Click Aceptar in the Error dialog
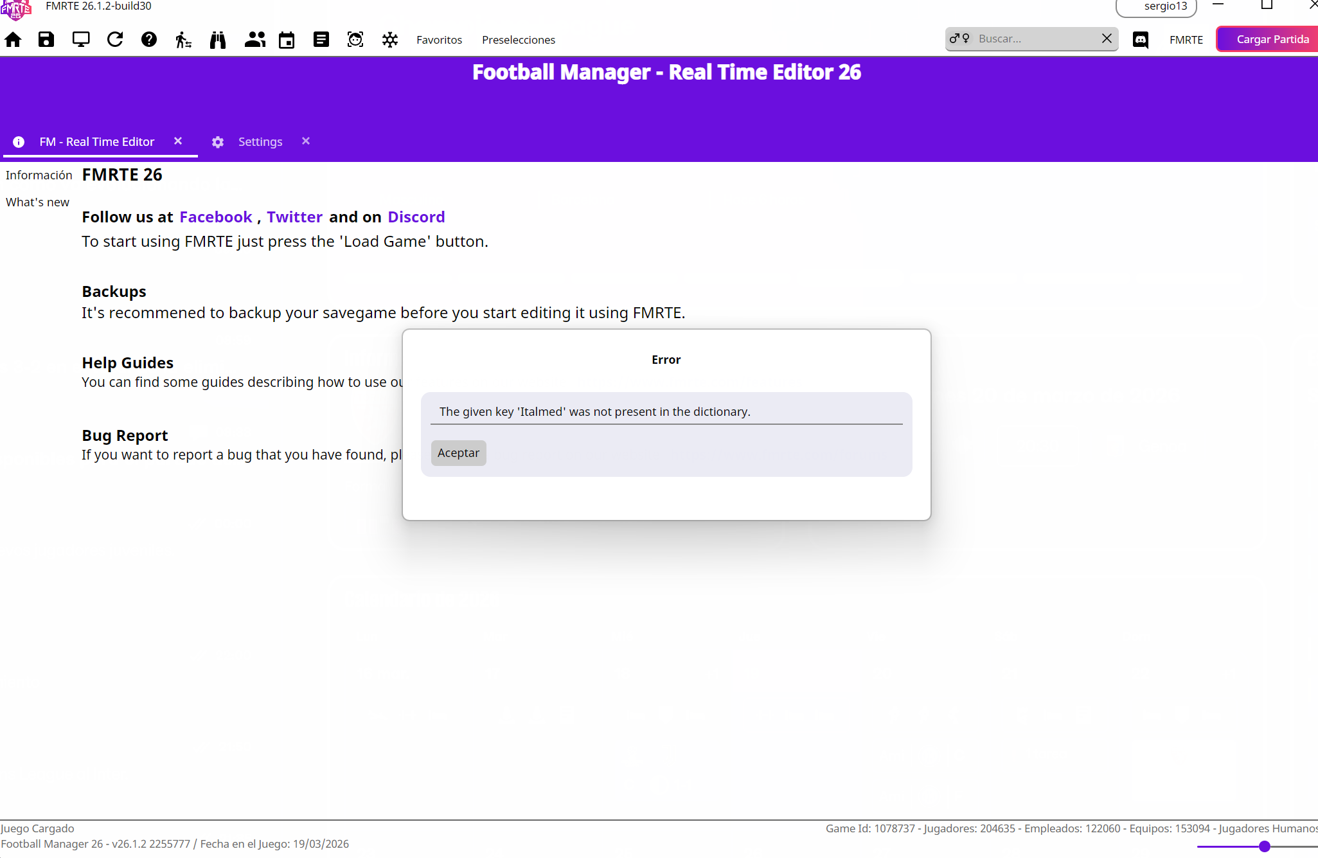This screenshot has height=858, width=1318. pos(459,453)
